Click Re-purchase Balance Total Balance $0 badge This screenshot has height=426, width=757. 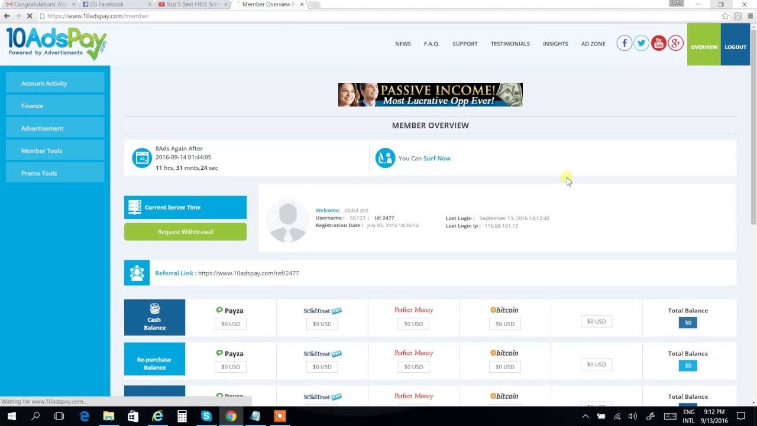point(688,366)
